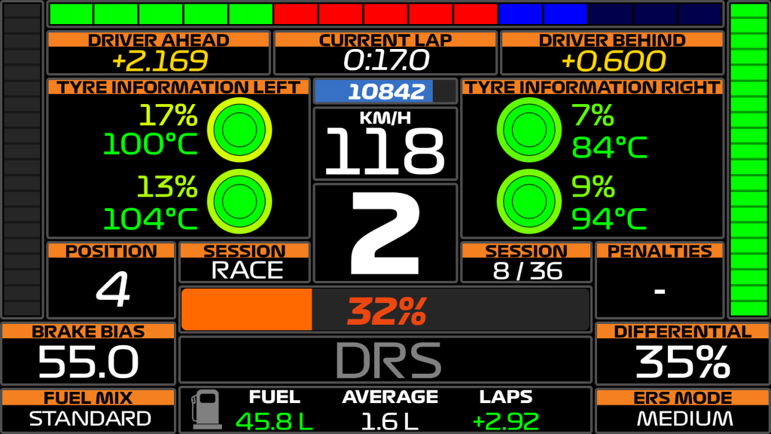771x434 pixels.
Task: Click the Fuel Mix header label
Action: [x=88, y=398]
